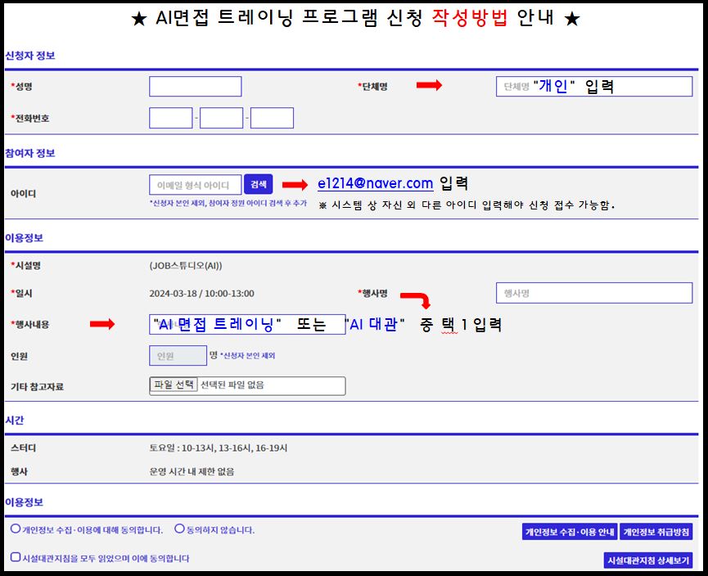Click the curved red arrow below 행사명

point(416,300)
